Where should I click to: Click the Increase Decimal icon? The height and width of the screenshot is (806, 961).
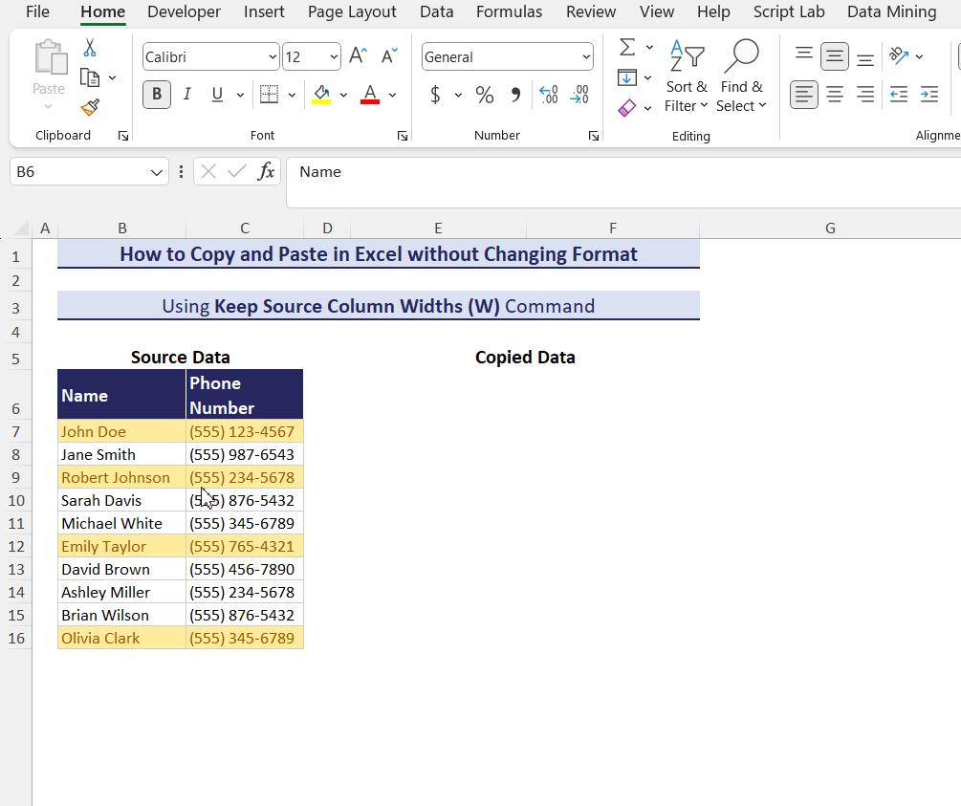(x=549, y=95)
